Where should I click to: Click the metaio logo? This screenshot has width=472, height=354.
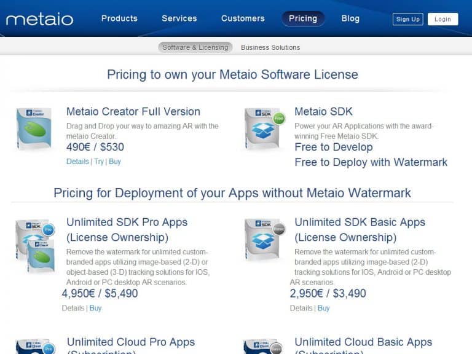pos(39,19)
